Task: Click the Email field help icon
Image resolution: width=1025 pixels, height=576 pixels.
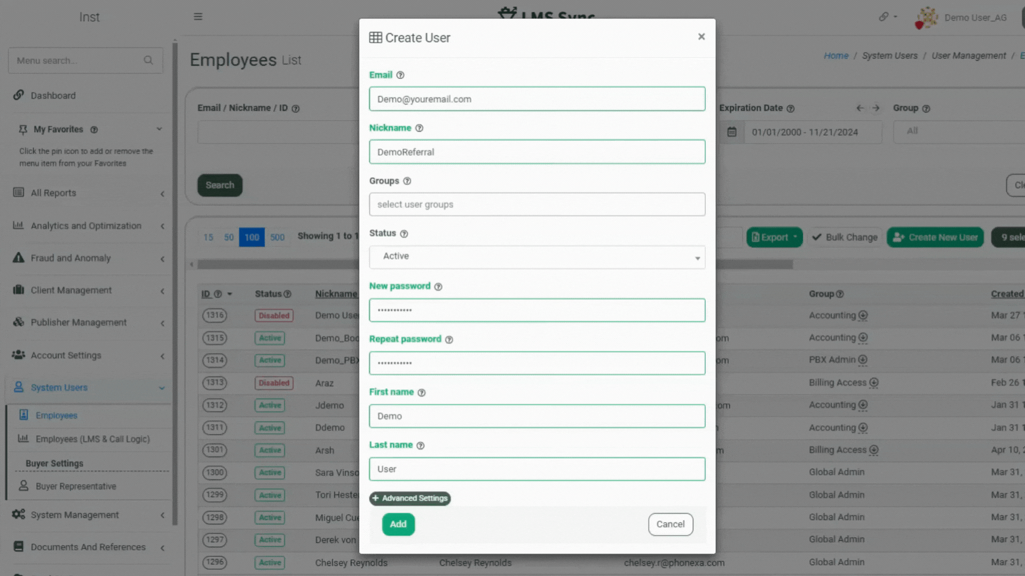Action: [x=400, y=75]
